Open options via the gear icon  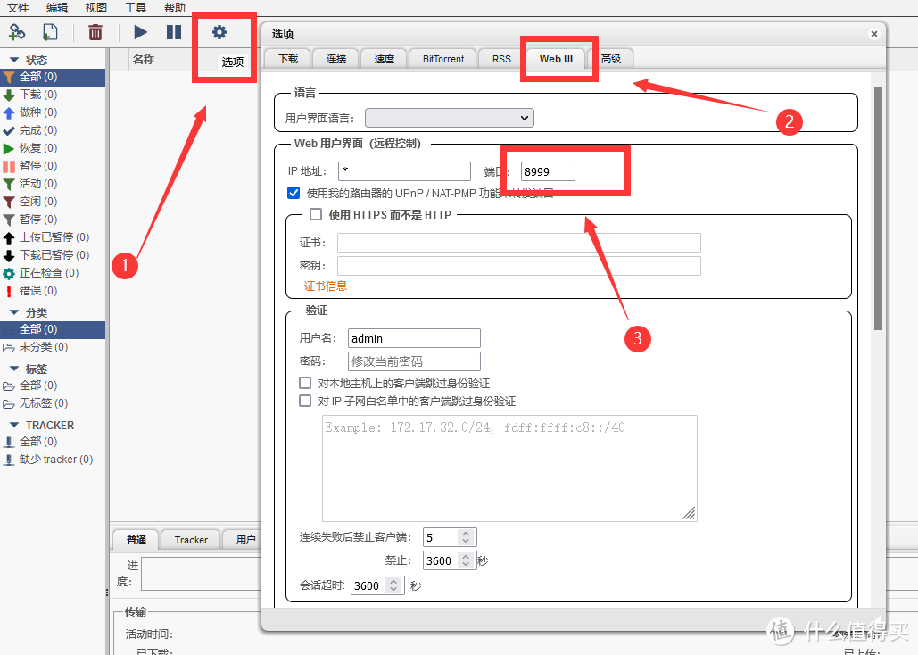click(x=219, y=32)
